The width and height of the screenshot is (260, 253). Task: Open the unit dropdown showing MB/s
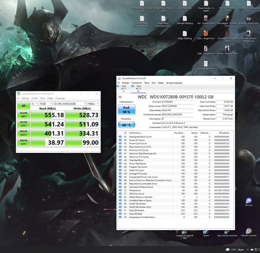[x=93, y=104]
